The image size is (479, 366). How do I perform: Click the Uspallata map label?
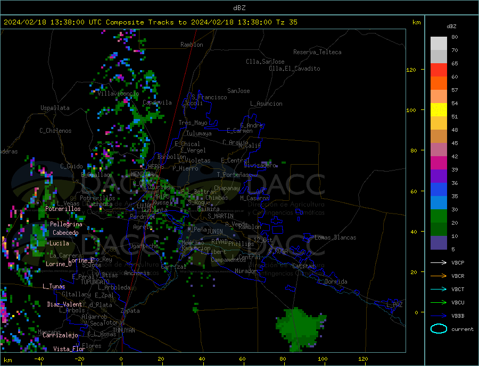[x=55, y=108]
